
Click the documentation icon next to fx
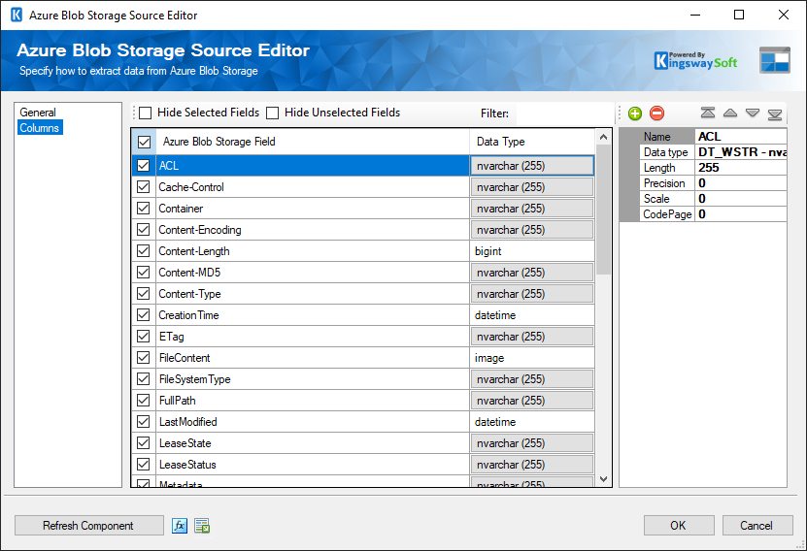pyautogui.click(x=202, y=526)
